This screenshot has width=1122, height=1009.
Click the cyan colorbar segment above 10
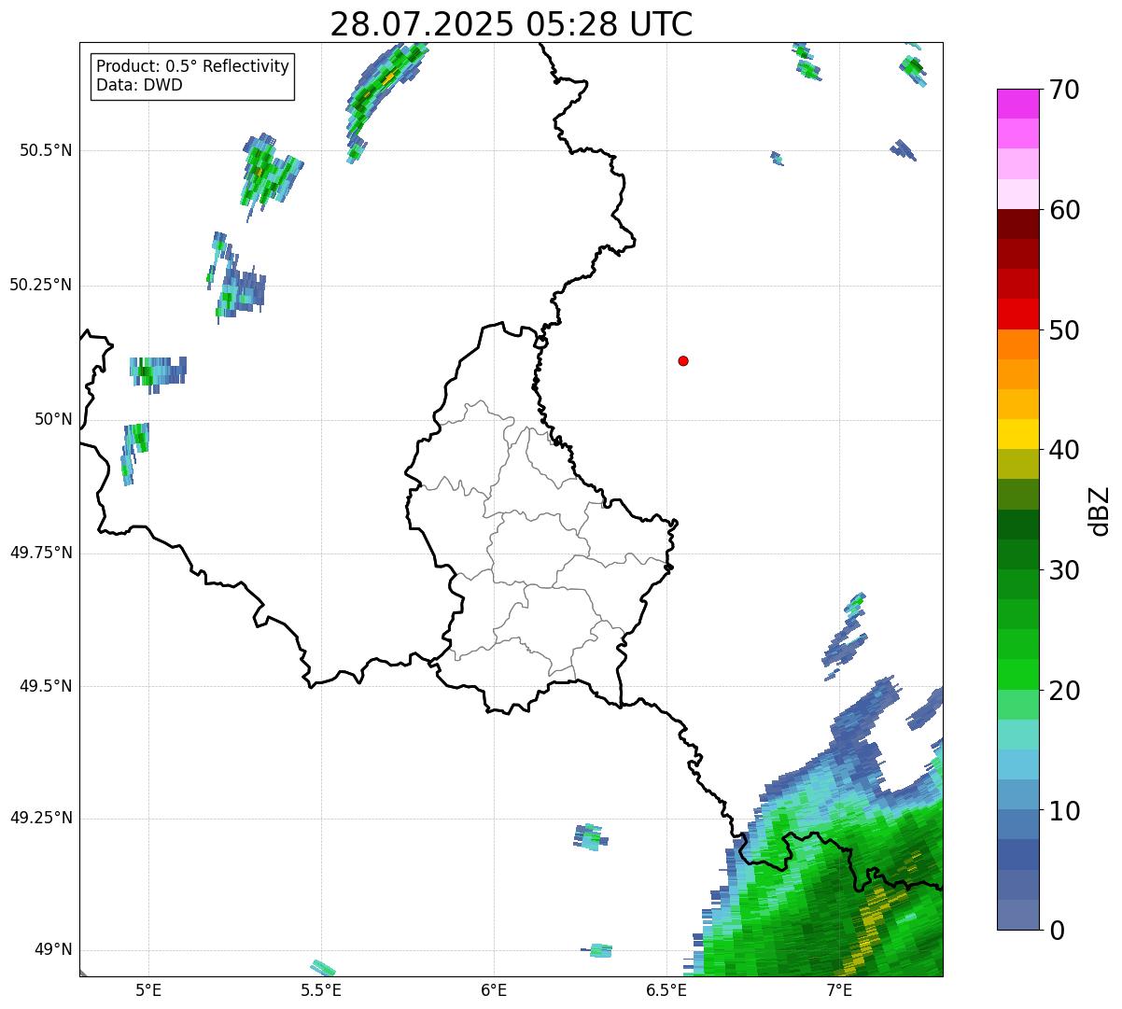(1017, 764)
